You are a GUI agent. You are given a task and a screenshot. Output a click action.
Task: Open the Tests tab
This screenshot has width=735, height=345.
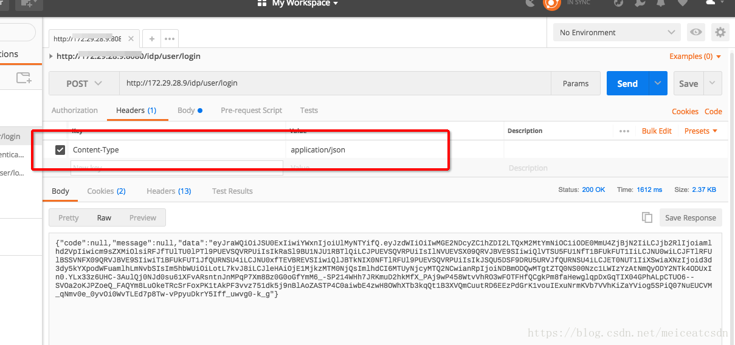tap(309, 110)
